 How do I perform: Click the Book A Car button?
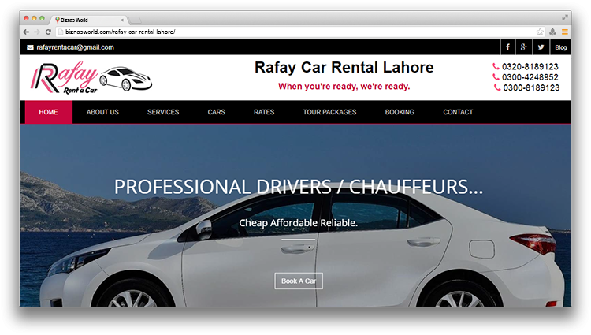299,281
